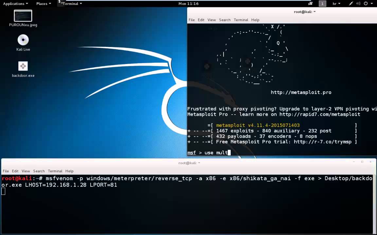The height and width of the screenshot is (235, 377).
Task: Close the lower terminal window
Action: pos(370,162)
